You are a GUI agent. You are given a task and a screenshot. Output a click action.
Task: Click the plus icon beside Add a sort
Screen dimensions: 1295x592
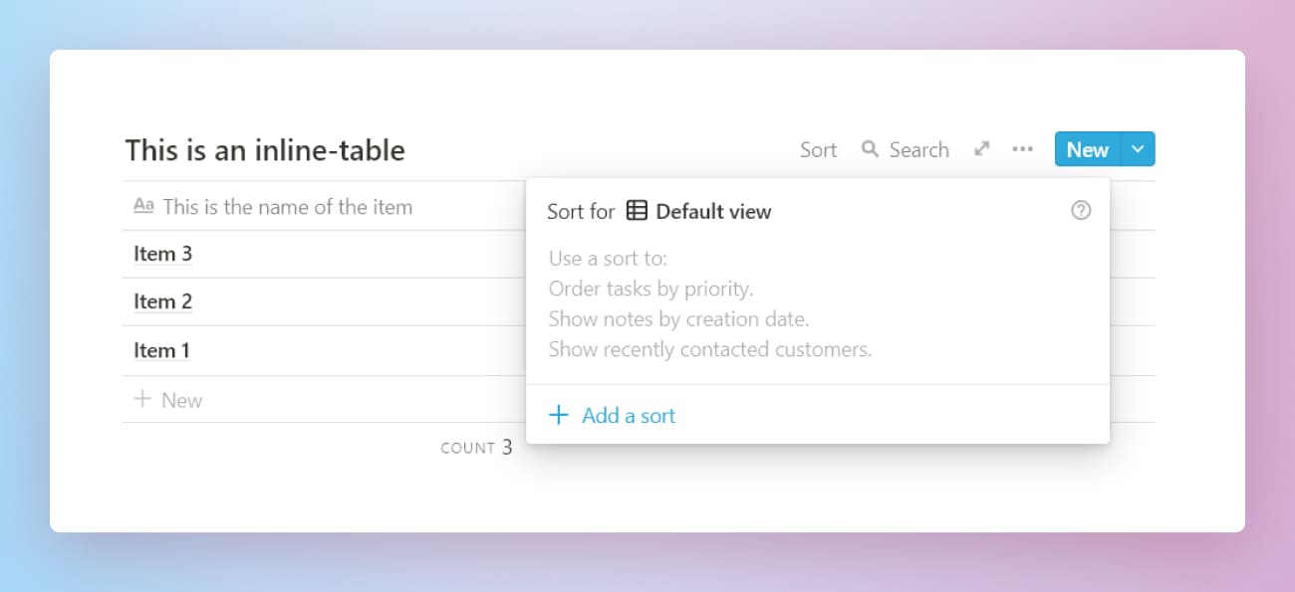[559, 415]
